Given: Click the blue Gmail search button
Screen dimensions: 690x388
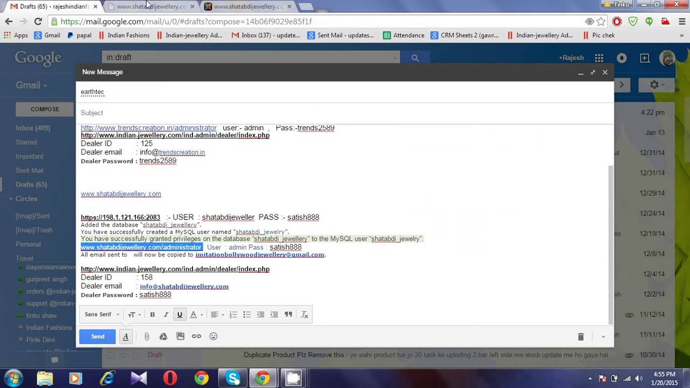Looking at the screenshot, I should point(415,58).
